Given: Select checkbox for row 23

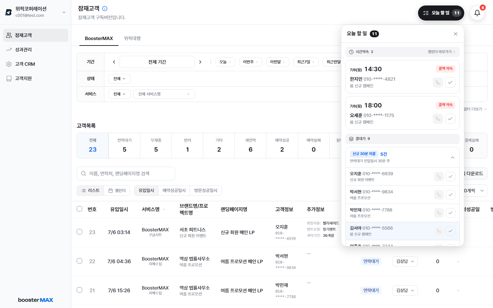Looking at the screenshot, I should (x=79, y=232).
